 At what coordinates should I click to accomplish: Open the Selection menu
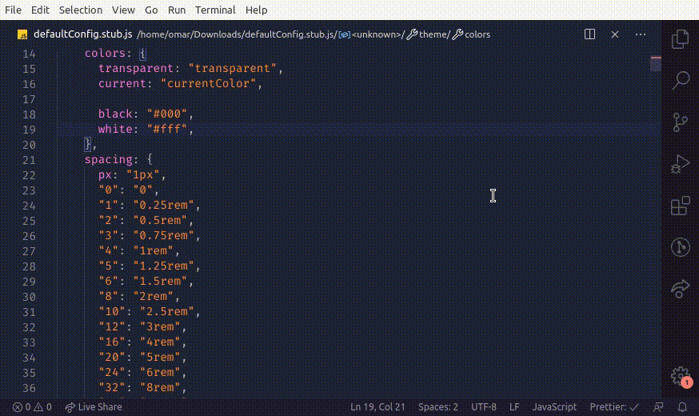coord(81,10)
